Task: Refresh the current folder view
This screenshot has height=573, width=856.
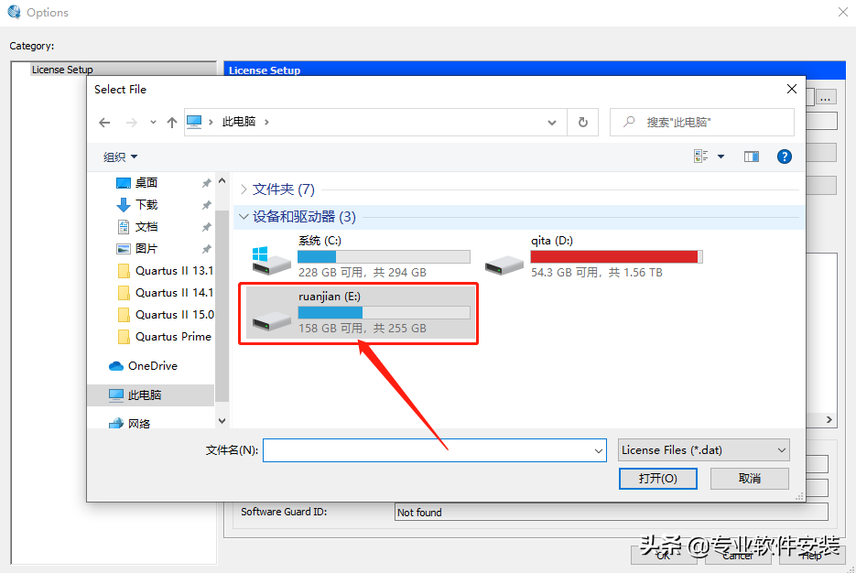Action: [583, 123]
